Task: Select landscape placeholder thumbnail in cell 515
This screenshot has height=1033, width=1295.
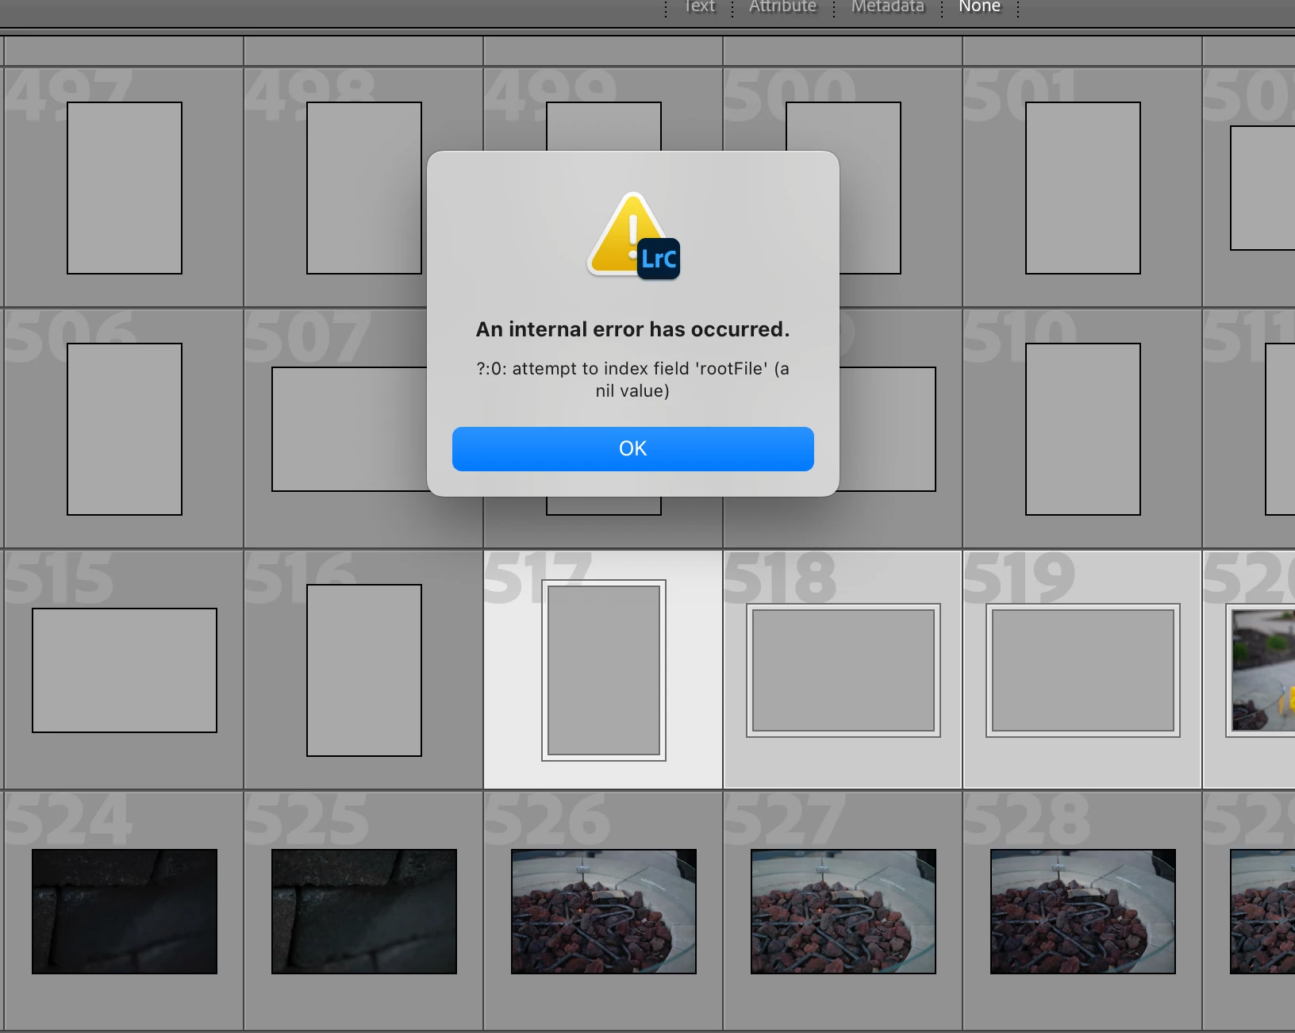Action: tap(125, 670)
